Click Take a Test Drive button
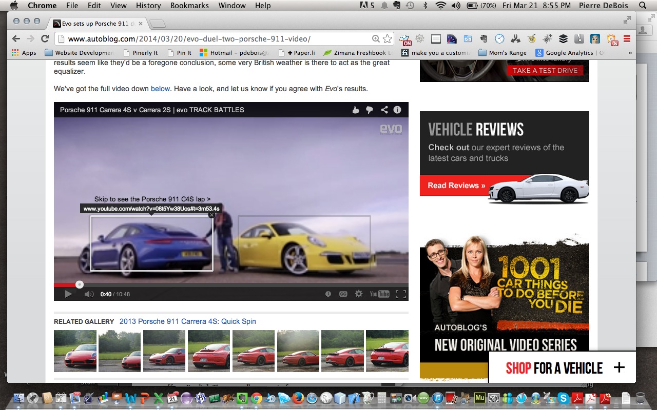The height and width of the screenshot is (410, 657). pos(545,71)
